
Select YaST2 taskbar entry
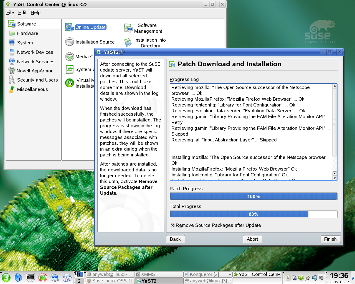(x=159, y=281)
